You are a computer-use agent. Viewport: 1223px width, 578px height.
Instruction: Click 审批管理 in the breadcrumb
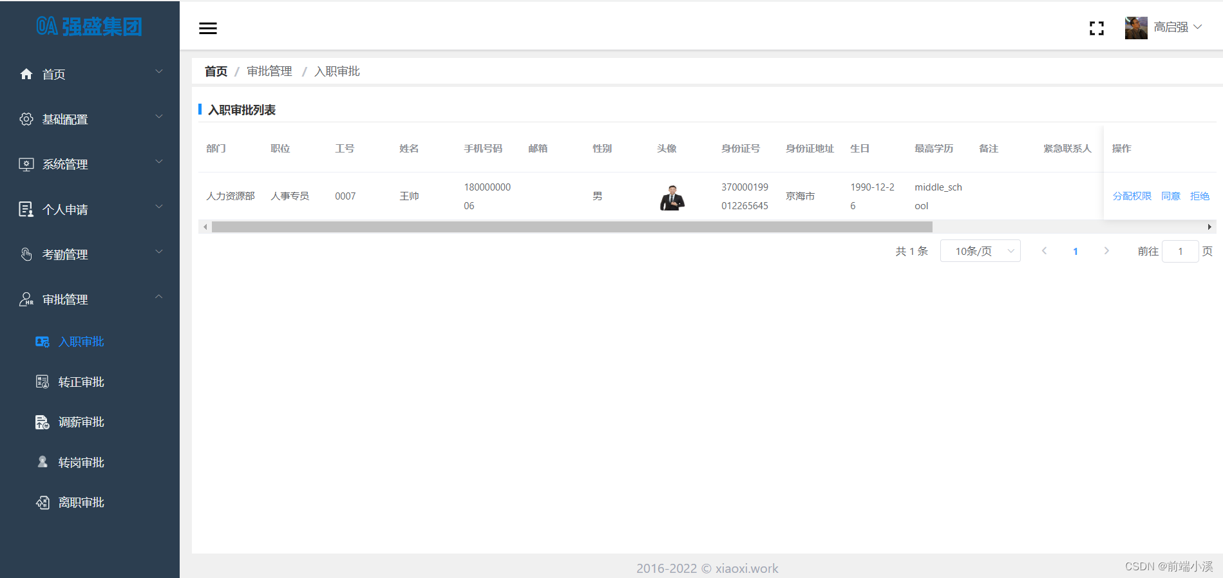click(269, 71)
